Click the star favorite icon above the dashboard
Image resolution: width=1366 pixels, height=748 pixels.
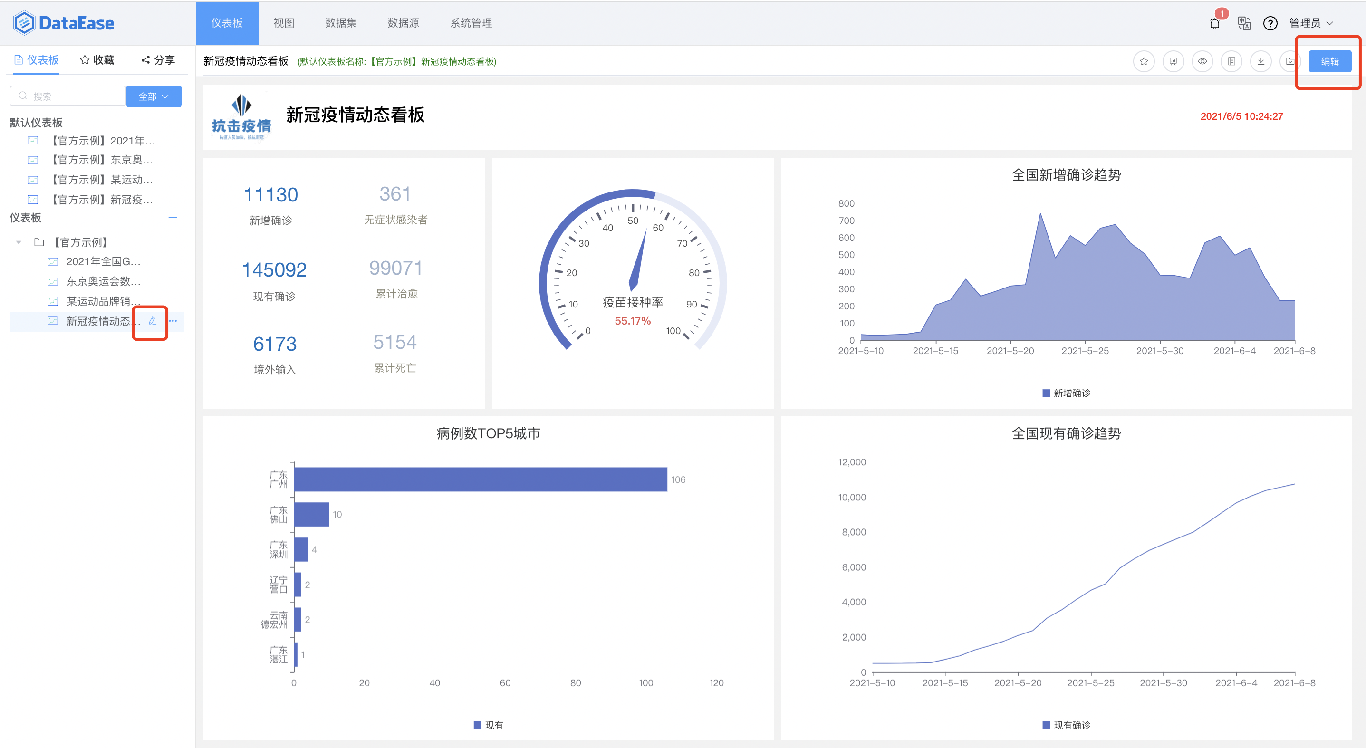(x=1144, y=61)
